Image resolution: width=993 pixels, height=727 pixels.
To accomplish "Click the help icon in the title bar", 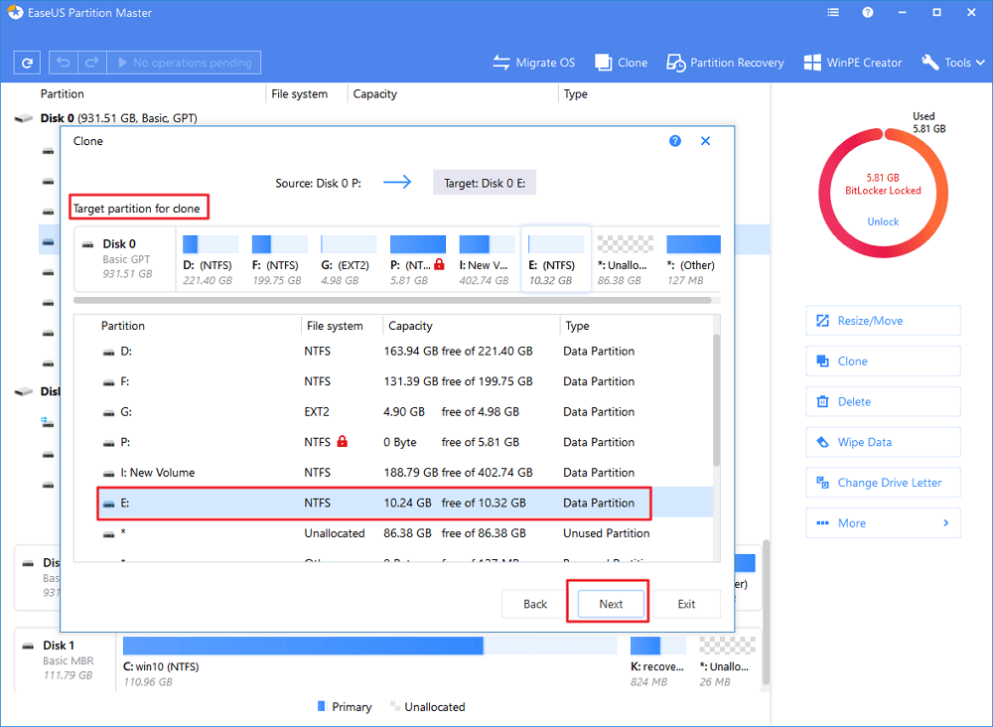I will tap(868, 13).
